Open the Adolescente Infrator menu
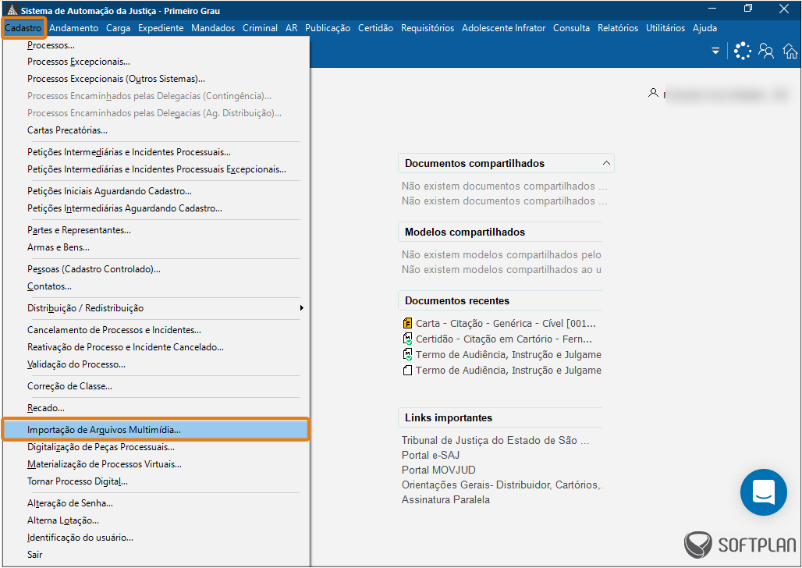 503,28
